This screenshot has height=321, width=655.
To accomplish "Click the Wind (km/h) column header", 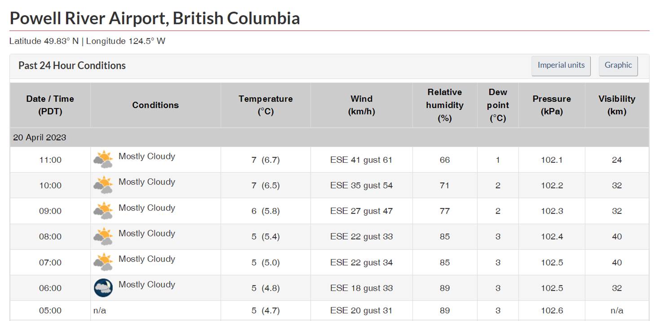I will 361,105.
